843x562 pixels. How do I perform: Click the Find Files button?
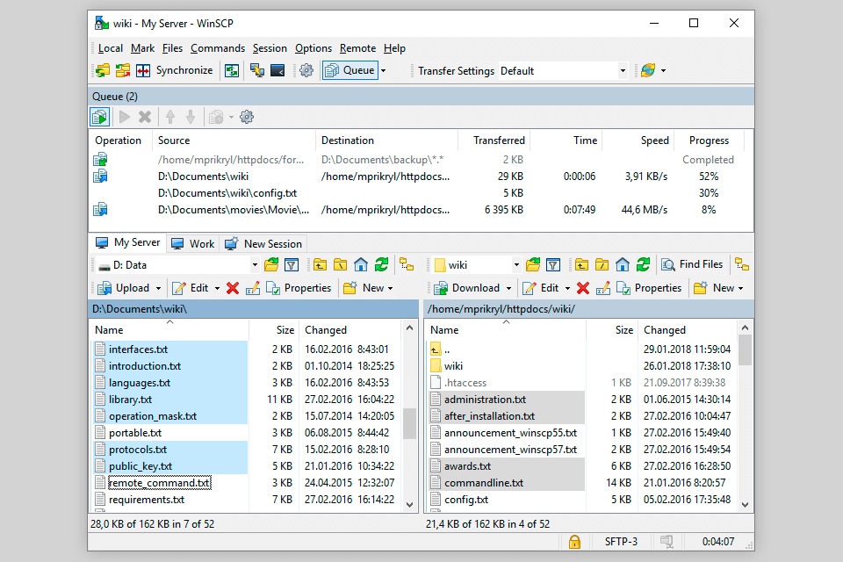pos(692,264)
